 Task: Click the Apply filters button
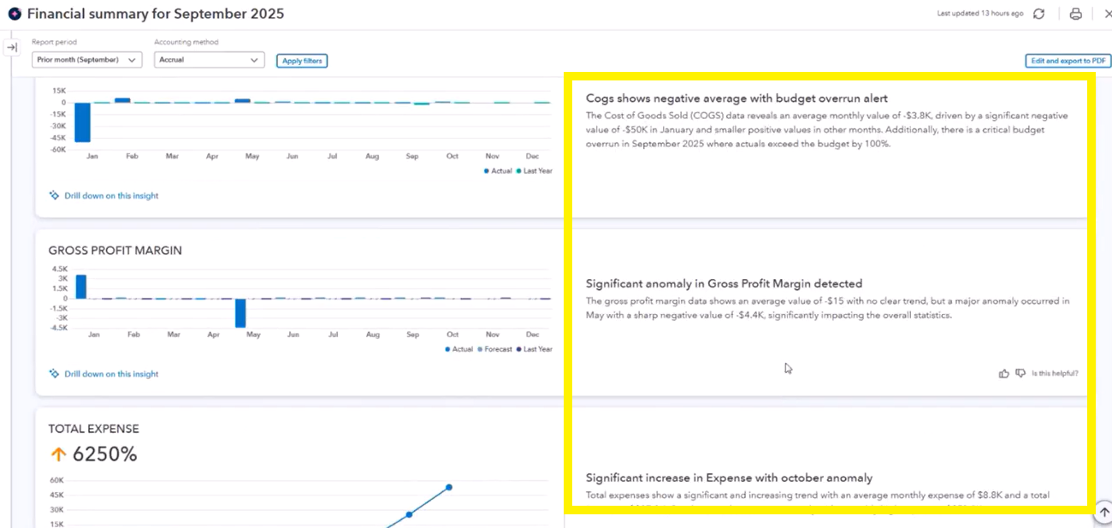click(x=302, y=61)
